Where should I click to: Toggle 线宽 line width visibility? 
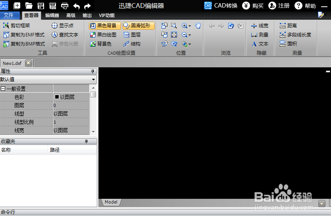point(260,26)
